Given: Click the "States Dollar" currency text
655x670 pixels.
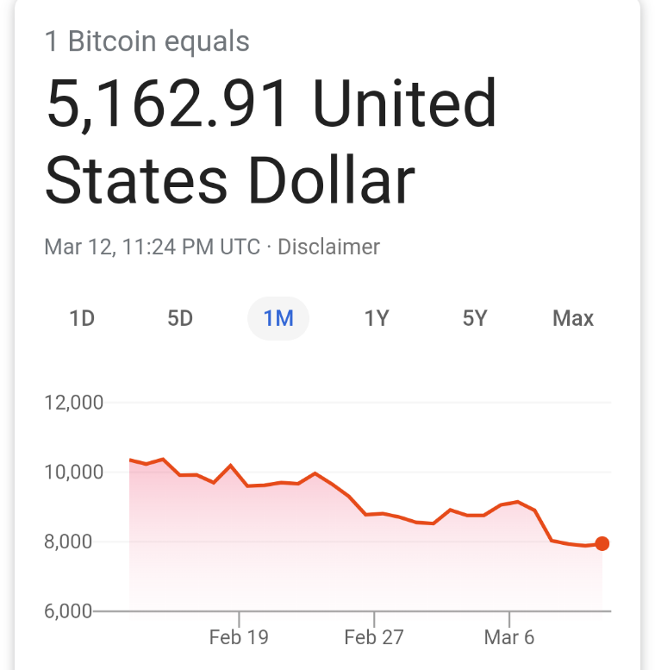Looking at the screenshot, I should point(230,180).
